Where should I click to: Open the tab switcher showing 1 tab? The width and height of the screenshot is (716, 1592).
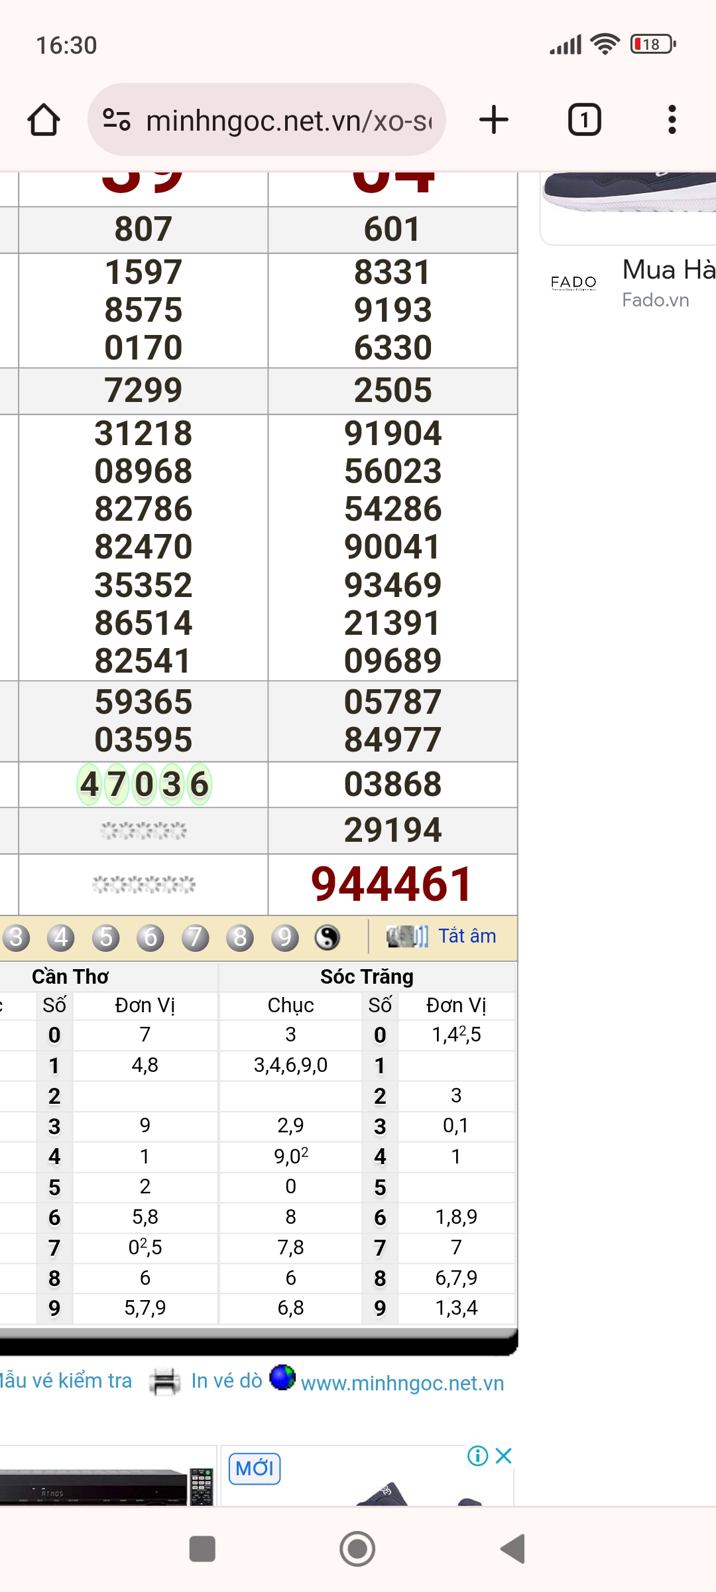click(584, 120)
